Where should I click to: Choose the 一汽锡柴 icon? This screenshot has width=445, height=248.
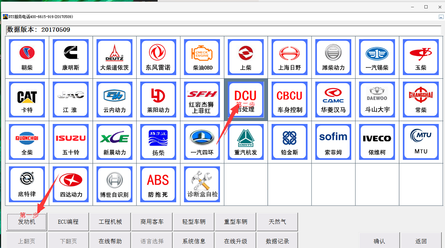pyautogui.click(x=377, y=57)
